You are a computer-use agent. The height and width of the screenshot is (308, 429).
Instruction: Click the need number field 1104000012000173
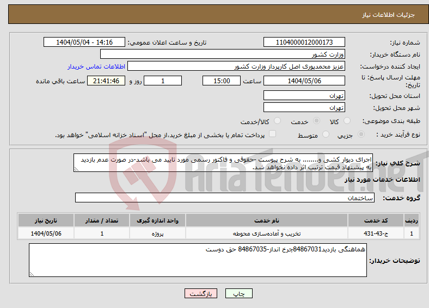pyautogui.click(x=304, y=42)
